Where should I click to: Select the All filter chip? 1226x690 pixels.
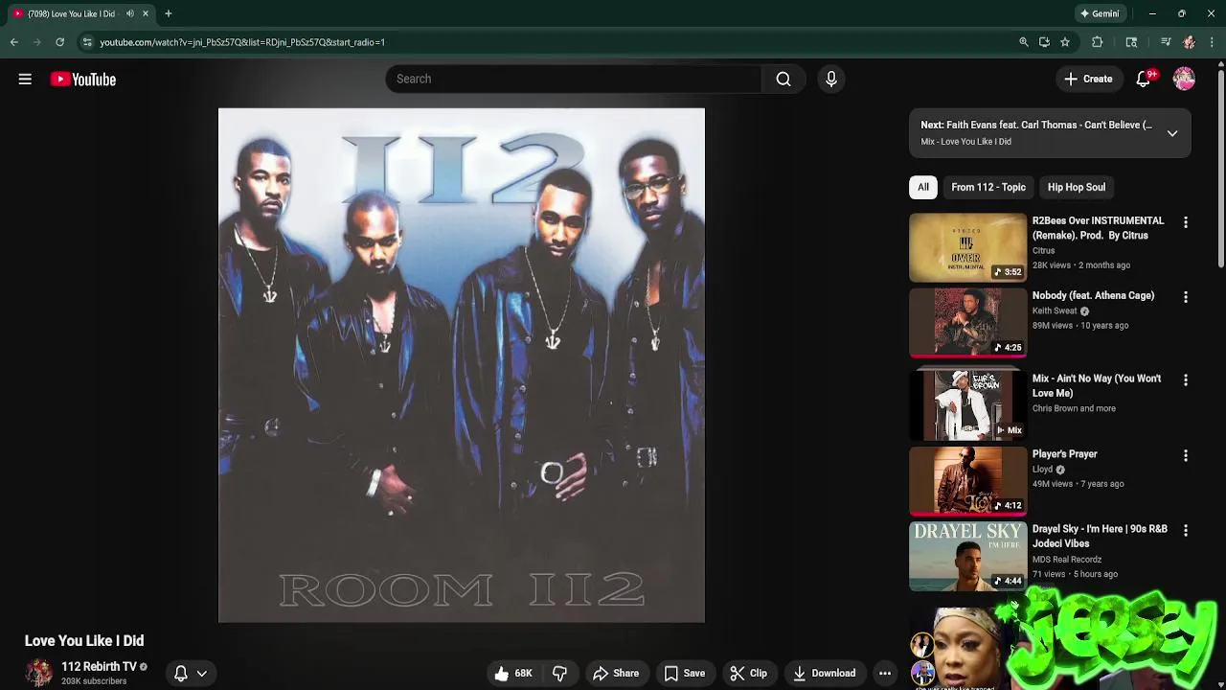923,187
